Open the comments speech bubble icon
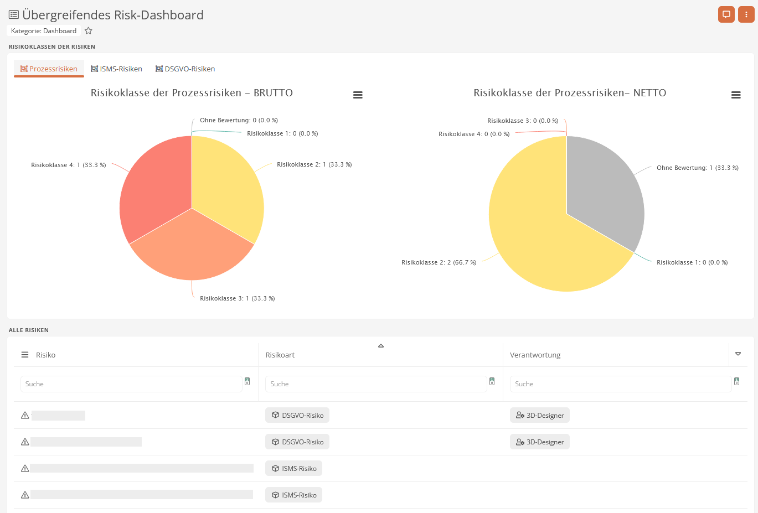 tap(726, 14)
